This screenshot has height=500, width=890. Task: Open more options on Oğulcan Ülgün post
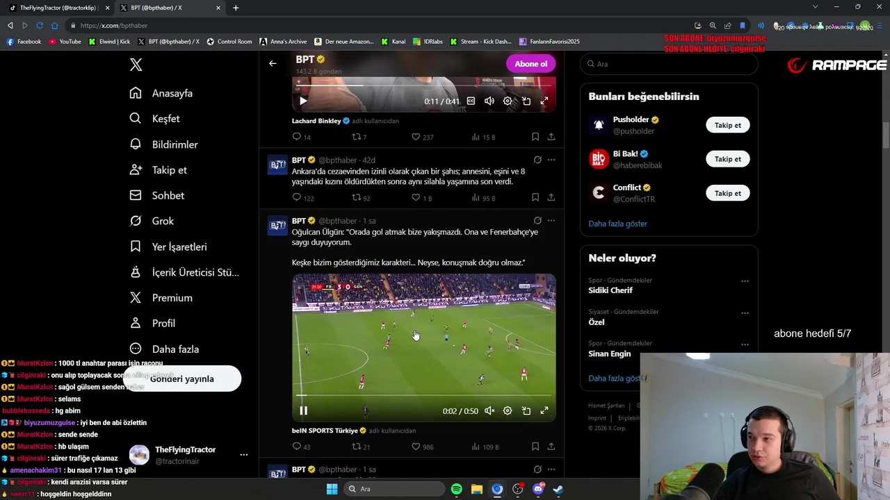(551, 220)
